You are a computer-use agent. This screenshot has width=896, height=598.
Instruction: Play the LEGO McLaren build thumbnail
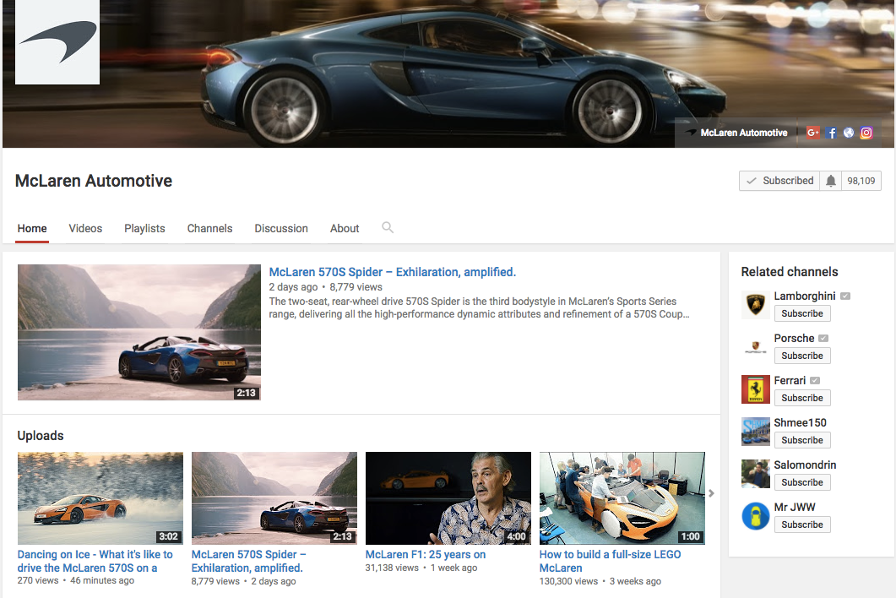tap(622, 498)
